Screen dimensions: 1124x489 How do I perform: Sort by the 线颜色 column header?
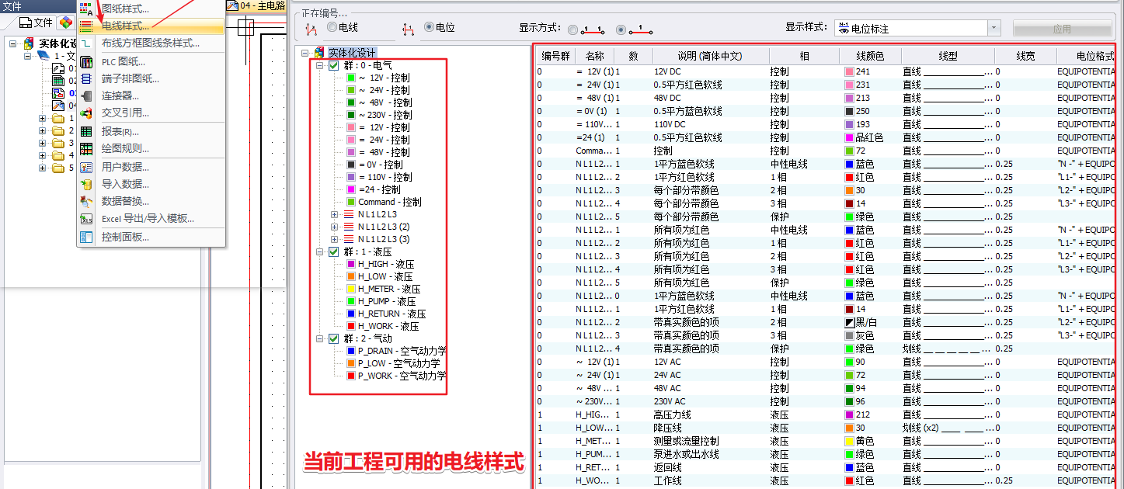point(870,56)
